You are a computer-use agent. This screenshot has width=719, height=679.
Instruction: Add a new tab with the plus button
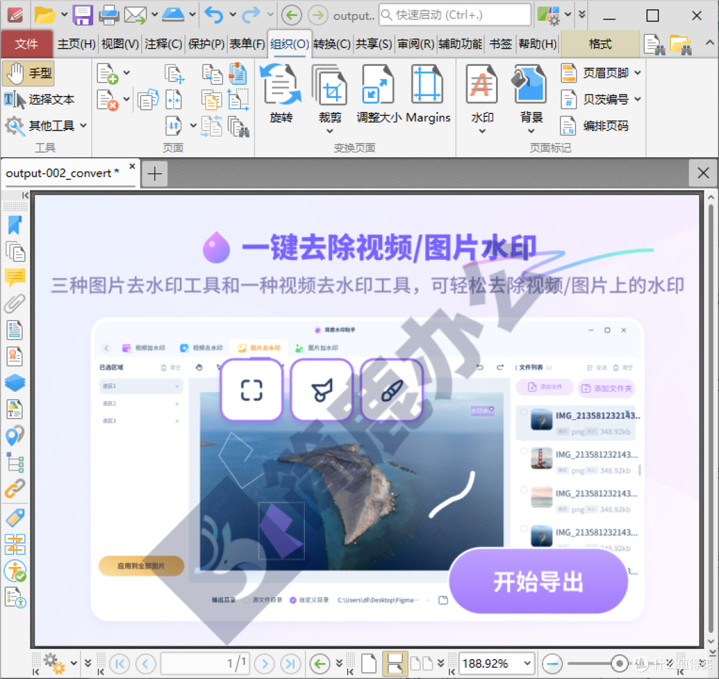point(154,174)
